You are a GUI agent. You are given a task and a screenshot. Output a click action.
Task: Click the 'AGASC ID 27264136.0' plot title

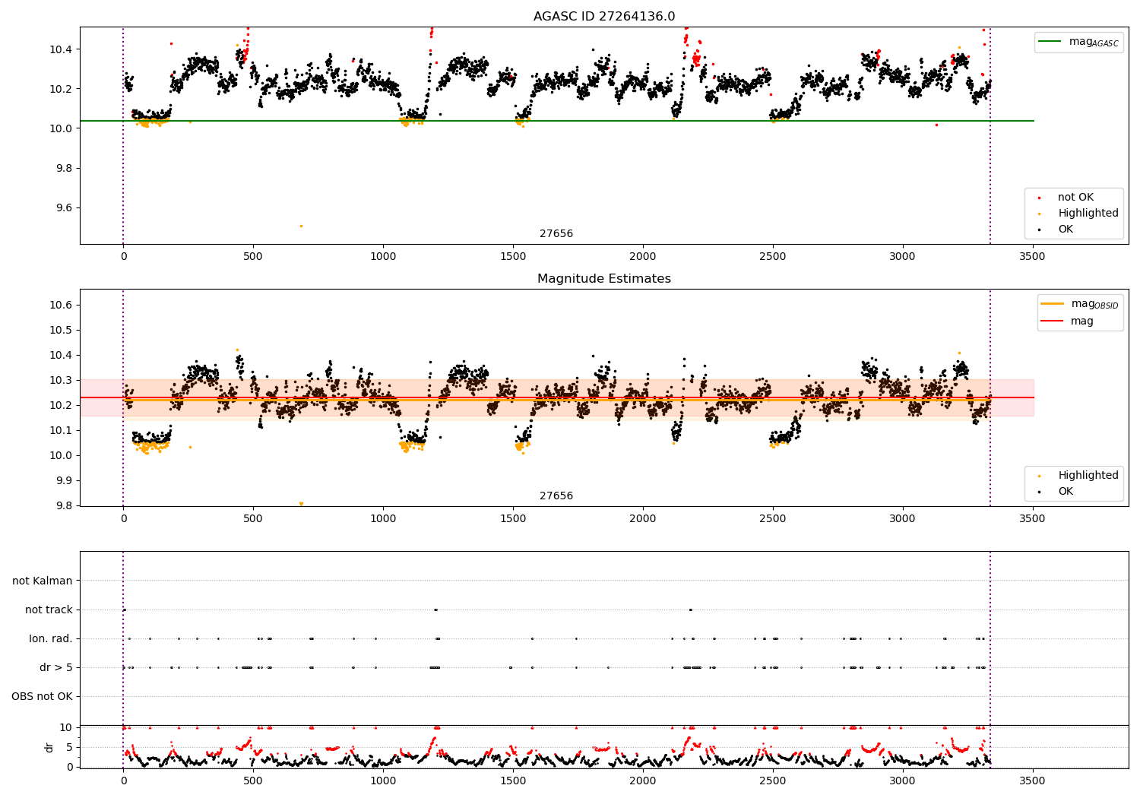click(604, 17)
